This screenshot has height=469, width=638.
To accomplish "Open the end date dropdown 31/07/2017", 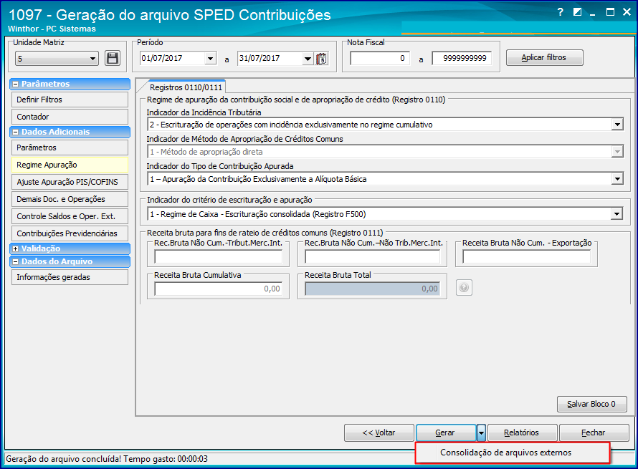I will pyautogui.click(x=308, y=59).
